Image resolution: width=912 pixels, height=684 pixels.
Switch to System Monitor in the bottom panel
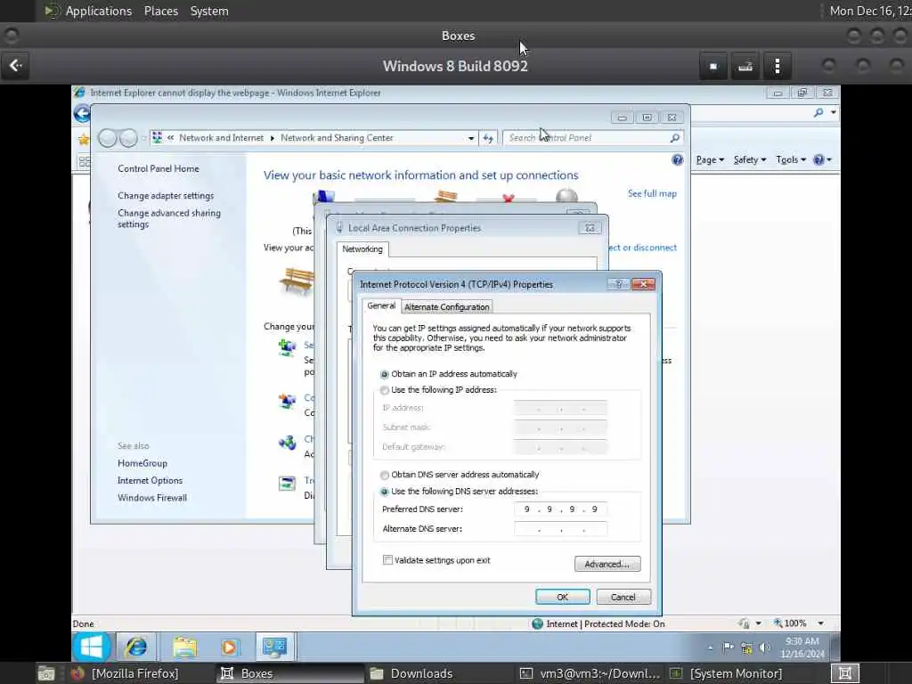[x=736, y=673]
